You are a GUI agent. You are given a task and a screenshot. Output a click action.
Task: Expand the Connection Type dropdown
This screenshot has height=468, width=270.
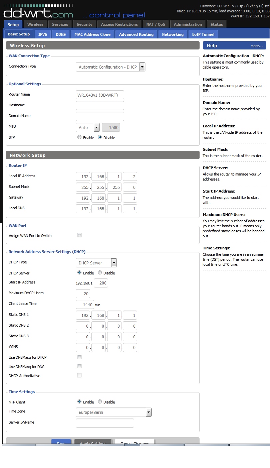[x=111, y=67]
